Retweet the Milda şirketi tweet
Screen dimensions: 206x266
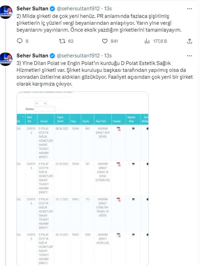click(x=62, y=41)
